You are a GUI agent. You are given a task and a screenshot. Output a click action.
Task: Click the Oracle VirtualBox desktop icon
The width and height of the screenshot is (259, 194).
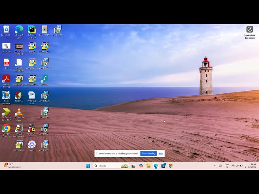click(x=19, y=63)
